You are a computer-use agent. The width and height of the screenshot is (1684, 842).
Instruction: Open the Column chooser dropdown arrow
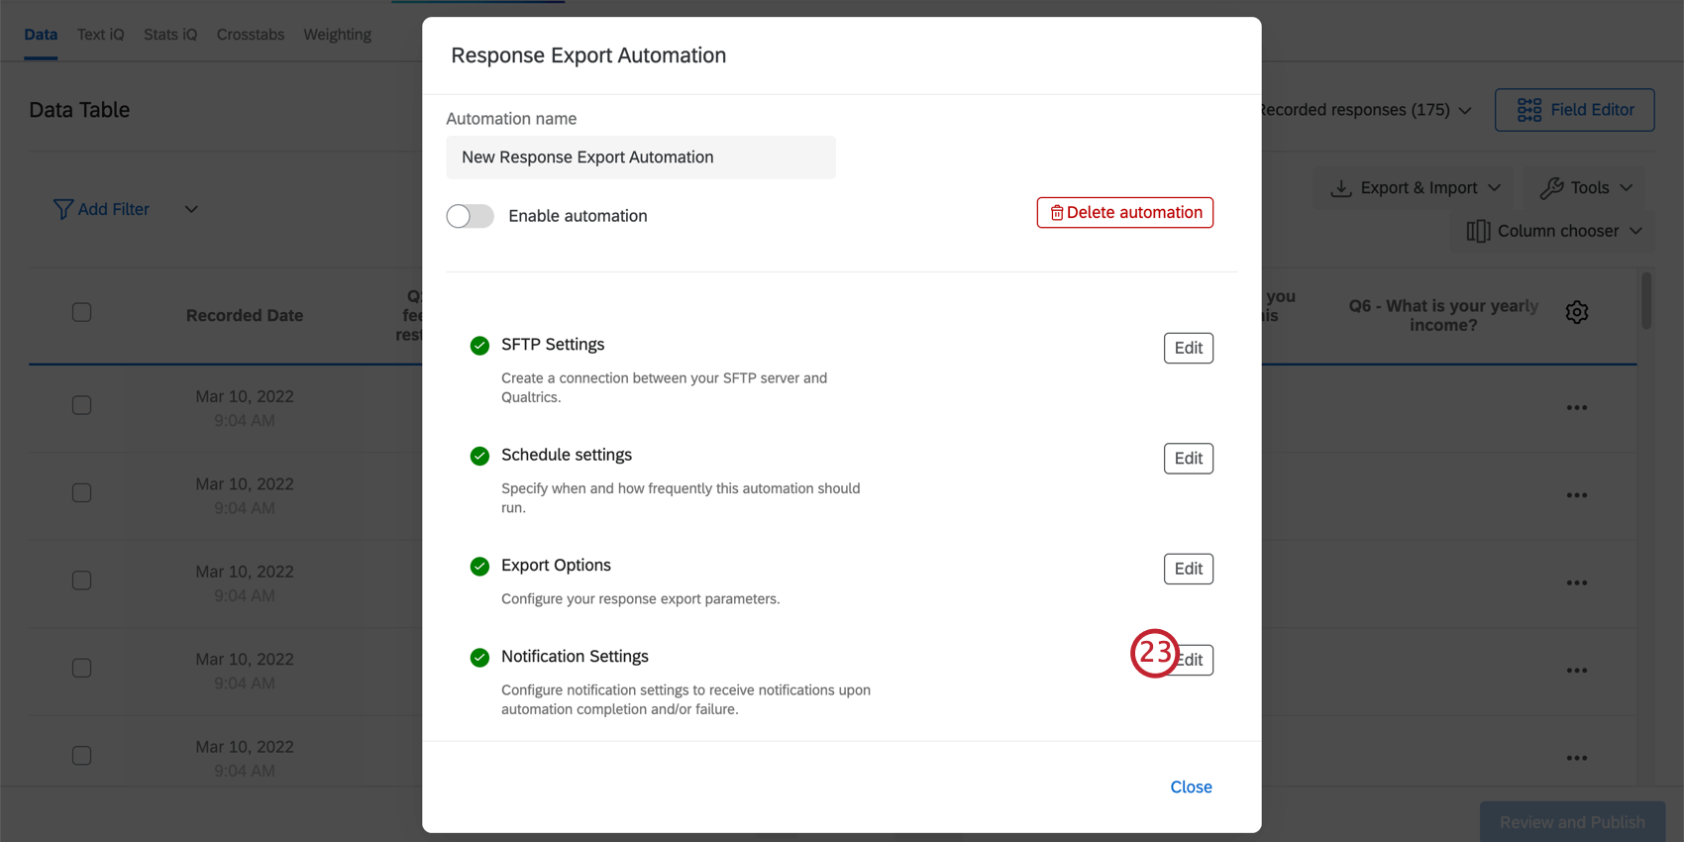coord(1635,231)
